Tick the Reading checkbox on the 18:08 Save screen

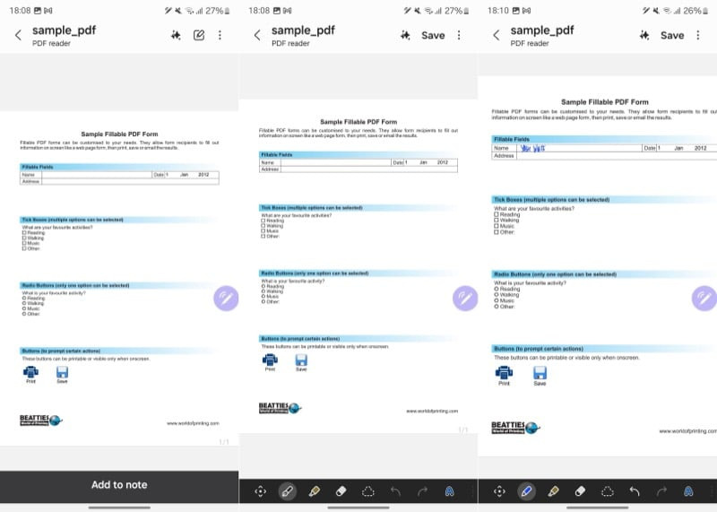point(263,221)
